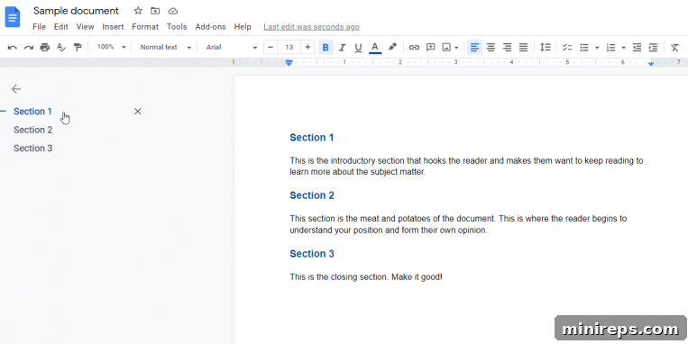This screenshot has width=688, height=344.
Task: Click the Undo arrow
Action: click(13, 48)
